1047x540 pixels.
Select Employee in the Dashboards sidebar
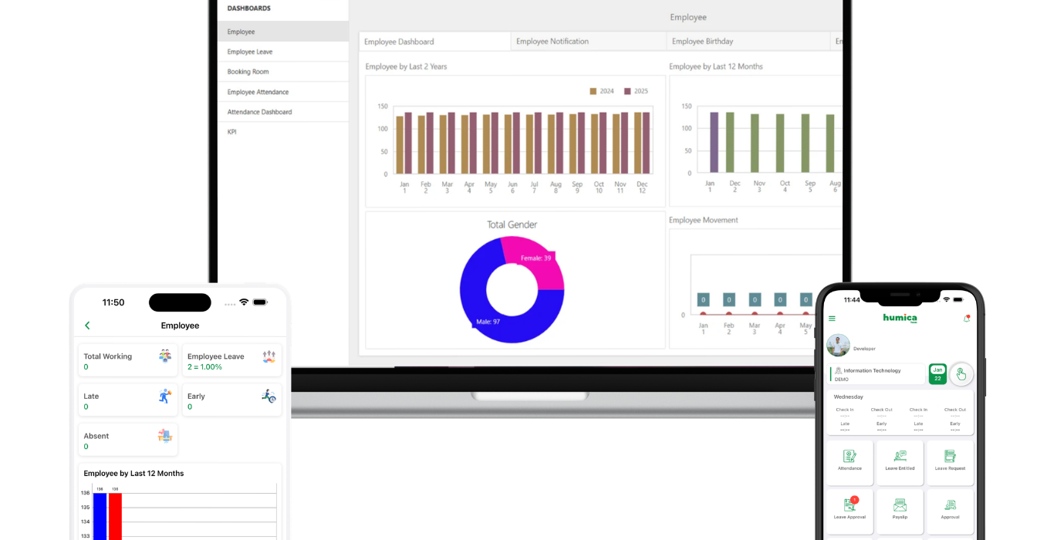(x=283, y=32)
